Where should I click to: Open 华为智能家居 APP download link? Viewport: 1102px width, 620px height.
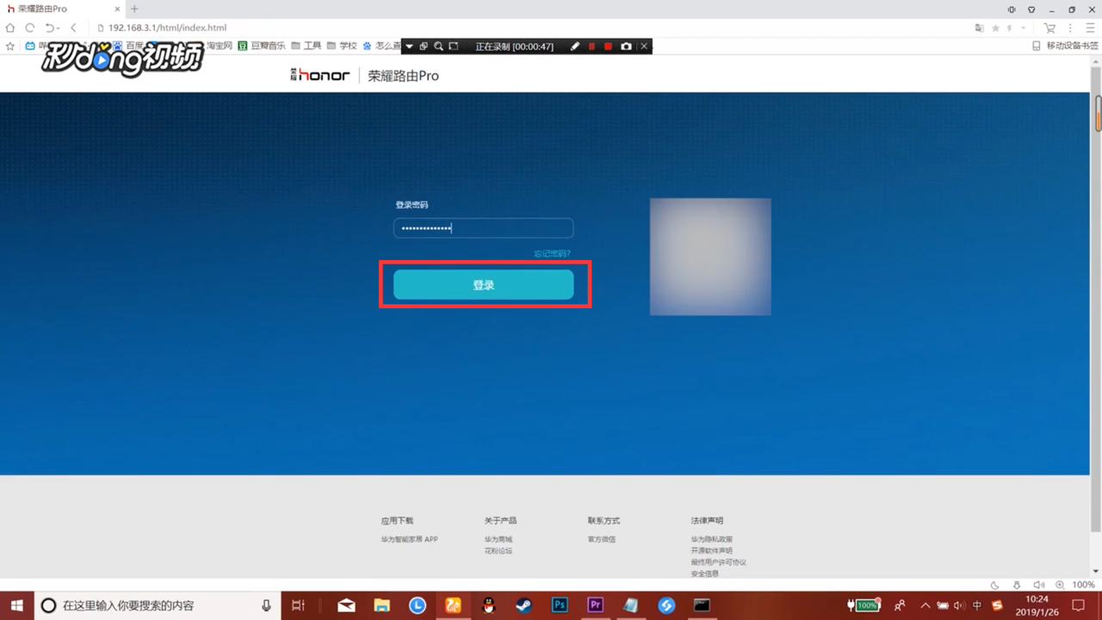410,539
